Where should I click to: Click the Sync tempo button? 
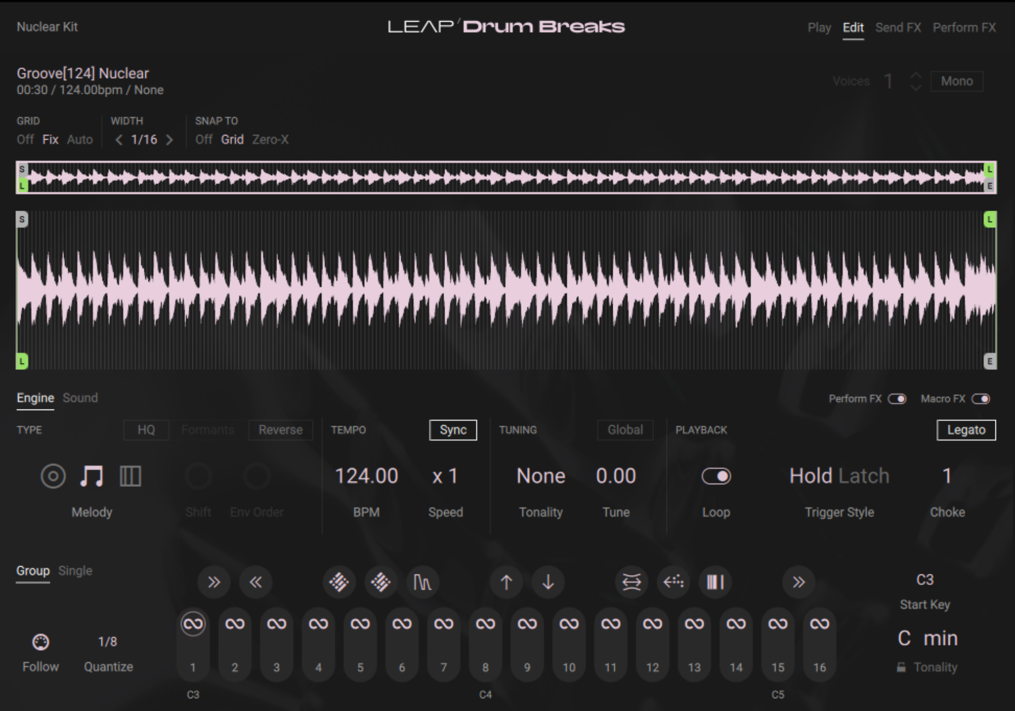click(453, 430)
